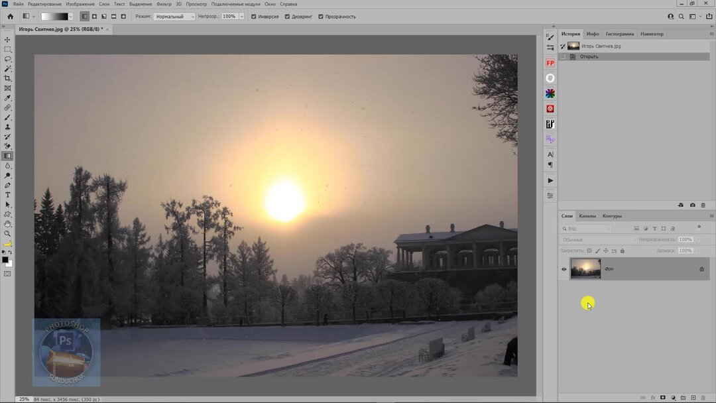Screen dimensions: 716x403
Task: Open the gradient picker dropdown arrow
Action: (70, 17)
